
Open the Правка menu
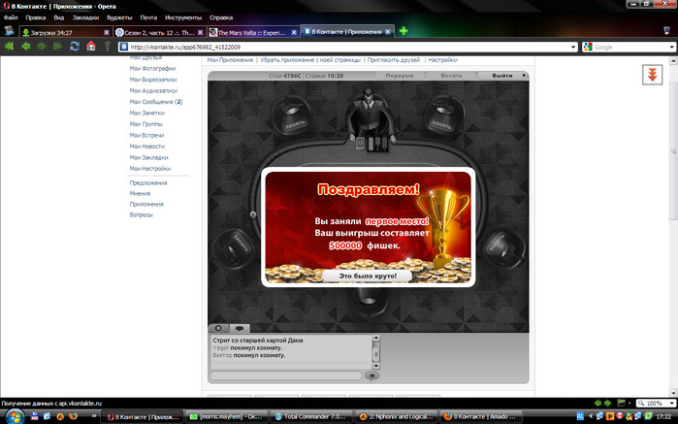pyautogui.click(x=36, y=17)
